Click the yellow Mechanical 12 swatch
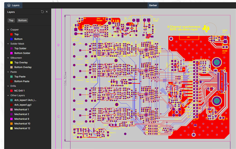This screenshot has width=236, height=149. pyautogui.click(x=11, y=128)
